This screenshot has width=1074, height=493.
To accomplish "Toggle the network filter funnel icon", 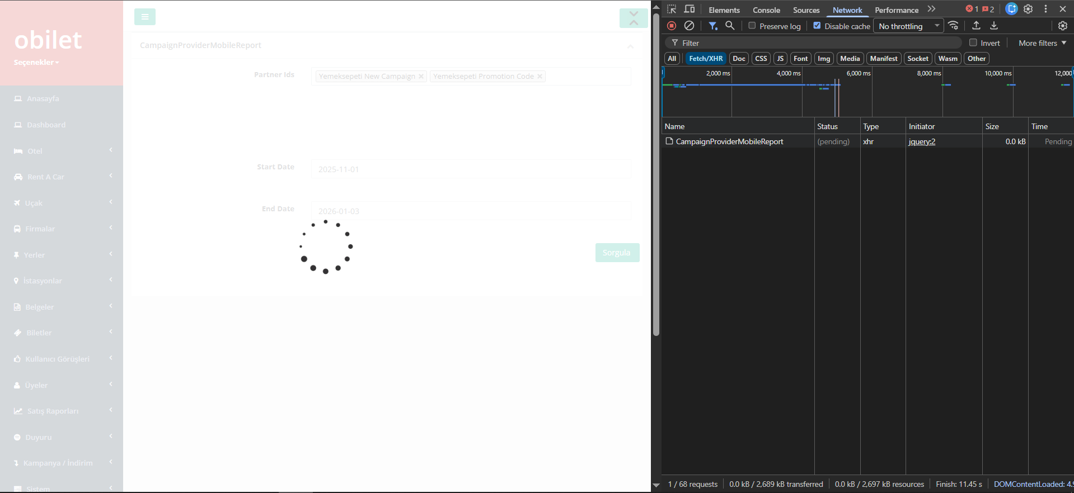I will pos(712,26).
